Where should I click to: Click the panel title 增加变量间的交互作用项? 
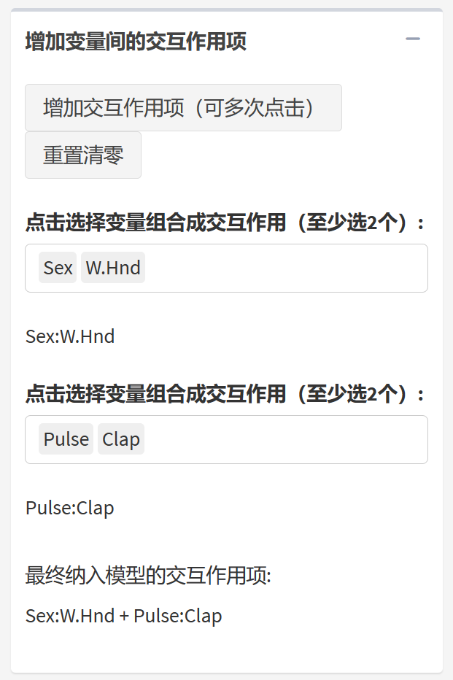coord(136,42)
